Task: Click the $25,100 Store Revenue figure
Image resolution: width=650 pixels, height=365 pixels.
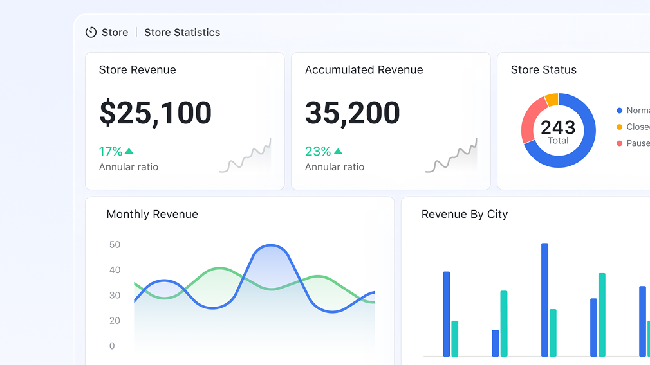Action: 155,113
